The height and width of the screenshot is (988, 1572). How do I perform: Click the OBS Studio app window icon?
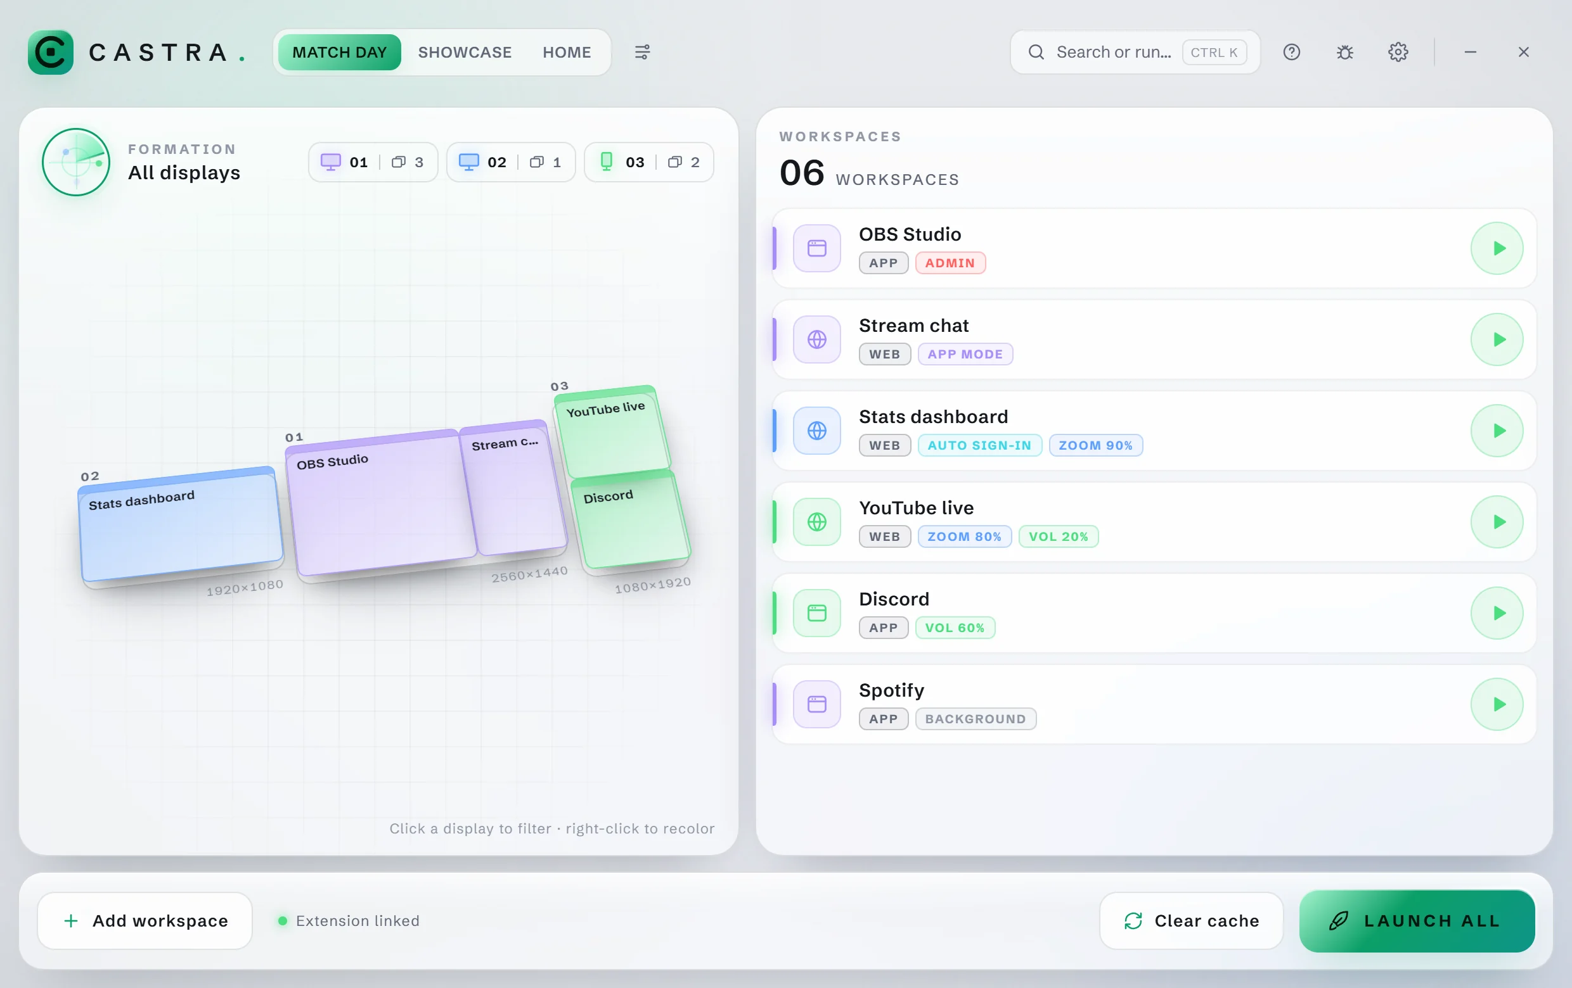[816, 248]
